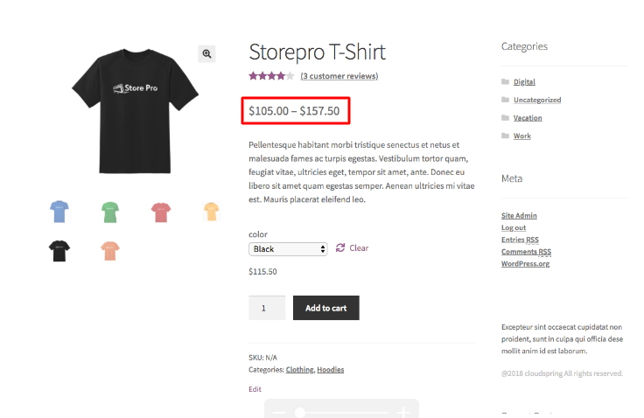Click the refresh icon beside Clear
The image size is (644, 418).
coord(340,247)
